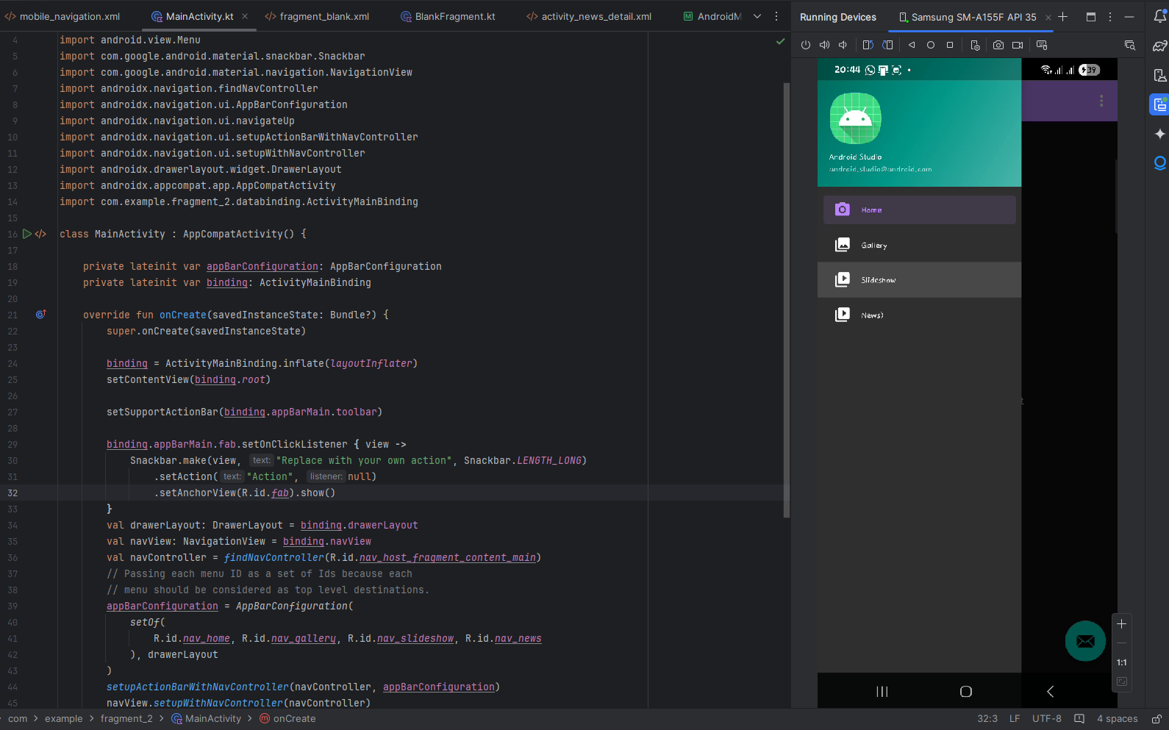Switch to the fragment_blank.xml tab
Screen dimensions: 1169x730
tap(317, 16)
